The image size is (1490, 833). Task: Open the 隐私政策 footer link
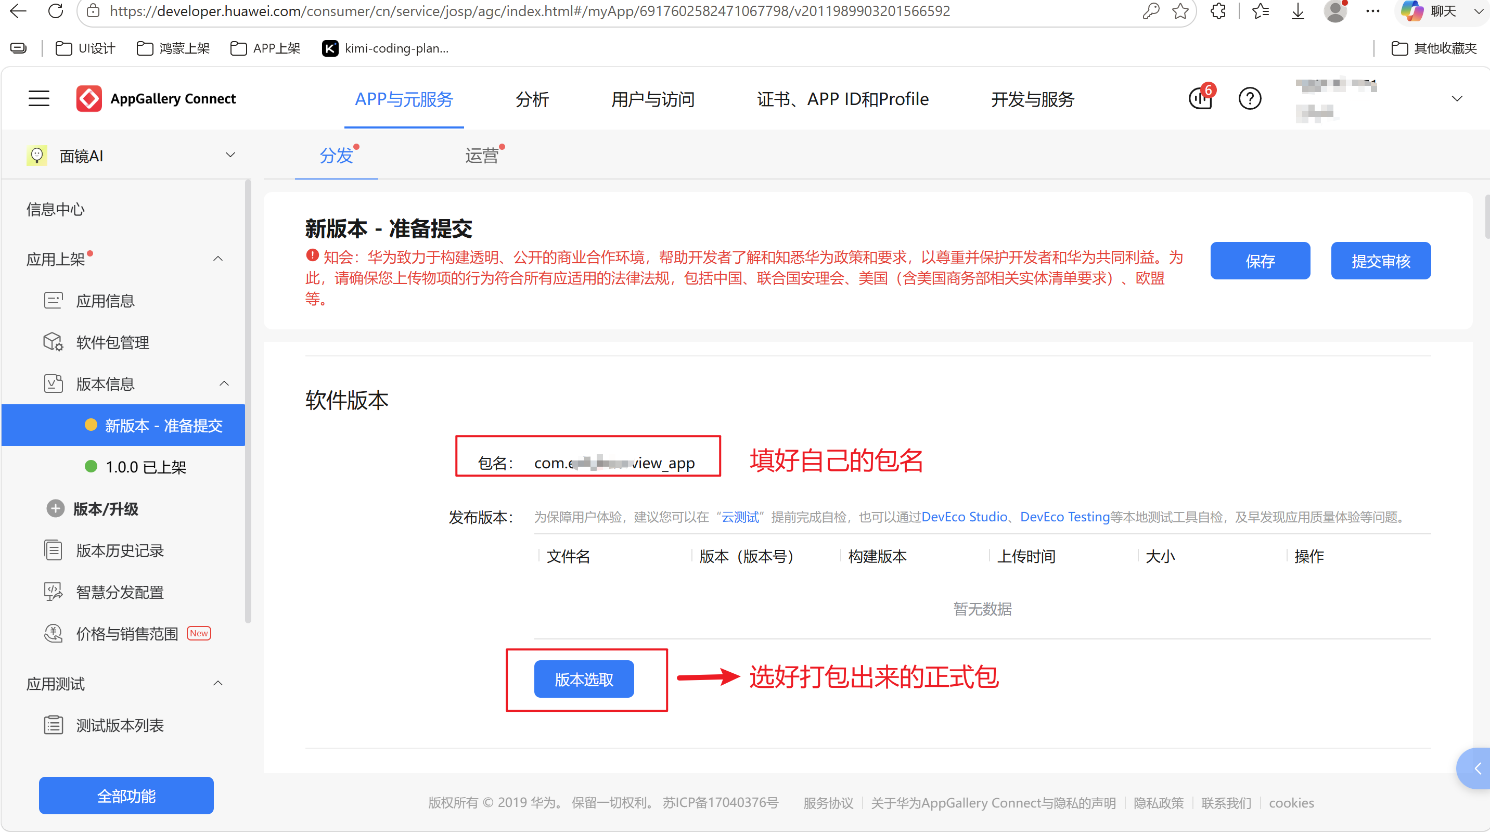tap(1158, 803)
